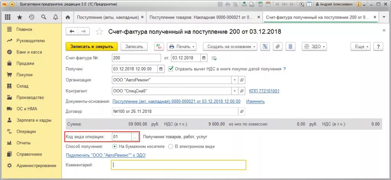391x180 pixels.
Task: Open the History clock icon
Action: coord(31,17)
